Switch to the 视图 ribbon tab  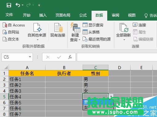click(132, 15)
